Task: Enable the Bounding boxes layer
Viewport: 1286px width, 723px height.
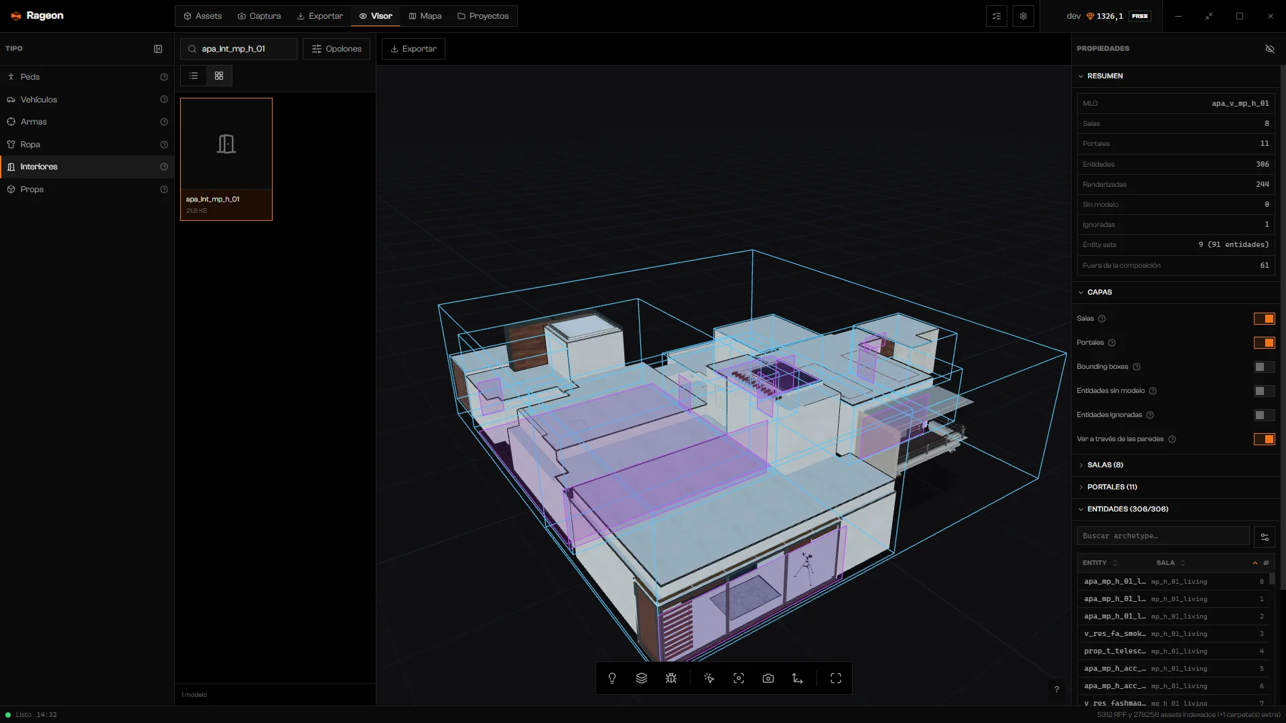Action: tap(1265, 367)
